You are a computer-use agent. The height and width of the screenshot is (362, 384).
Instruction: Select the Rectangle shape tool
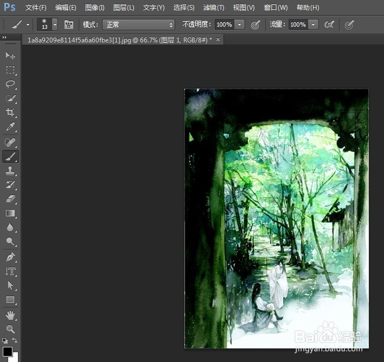[10, 299]
